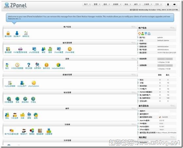183x148 pixels.
Task: Expand the 管理 top menu dropdown
Action: (97, 4)
